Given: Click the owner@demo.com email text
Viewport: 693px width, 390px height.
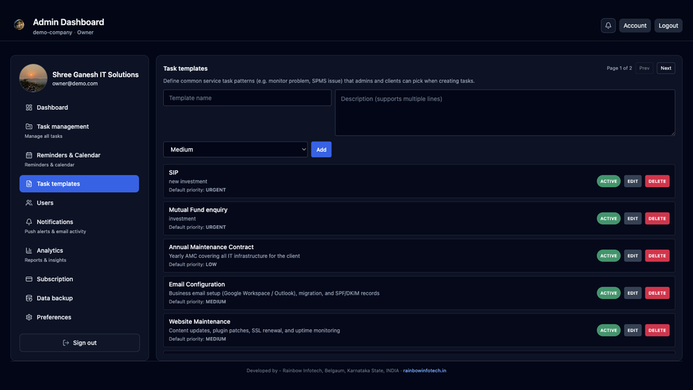Looking at the screenshot, I should tap(74, 84).
